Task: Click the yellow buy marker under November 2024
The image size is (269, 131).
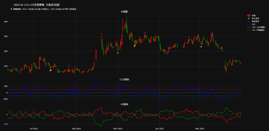Action: click(x=118, y=53)
